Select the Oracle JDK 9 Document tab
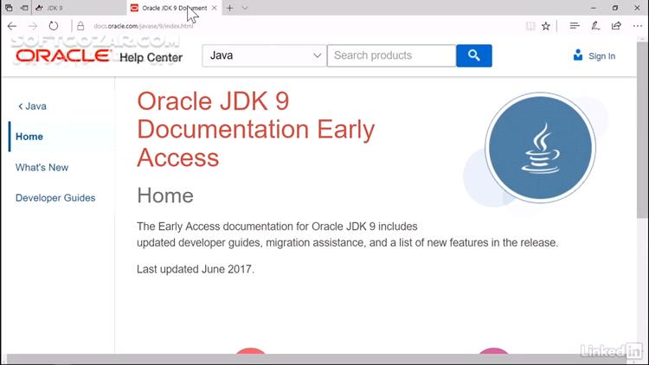The height and width of the screenshot is (365, 649). pyautogui.click(x=174, y=8)
